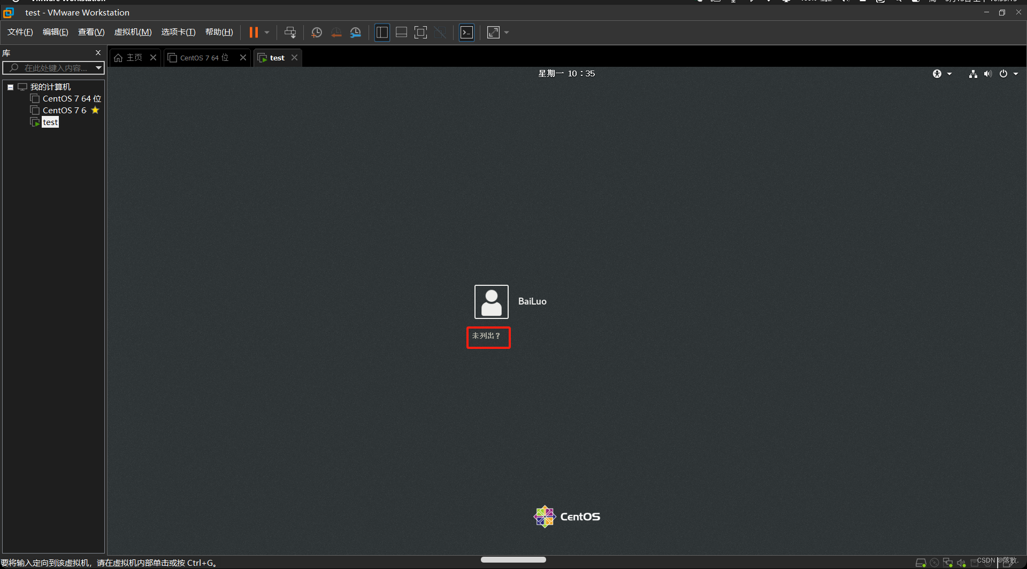Toggle the console view button

(x=466, y=33)
